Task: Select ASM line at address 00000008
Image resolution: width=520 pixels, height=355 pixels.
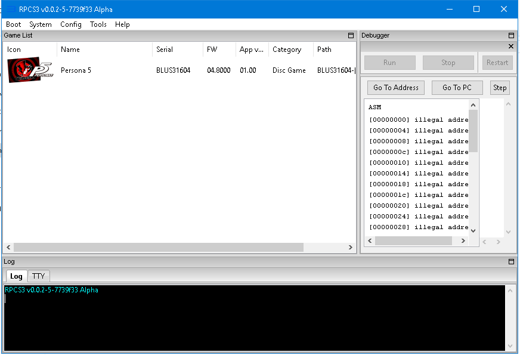Action: coord(419,141)
